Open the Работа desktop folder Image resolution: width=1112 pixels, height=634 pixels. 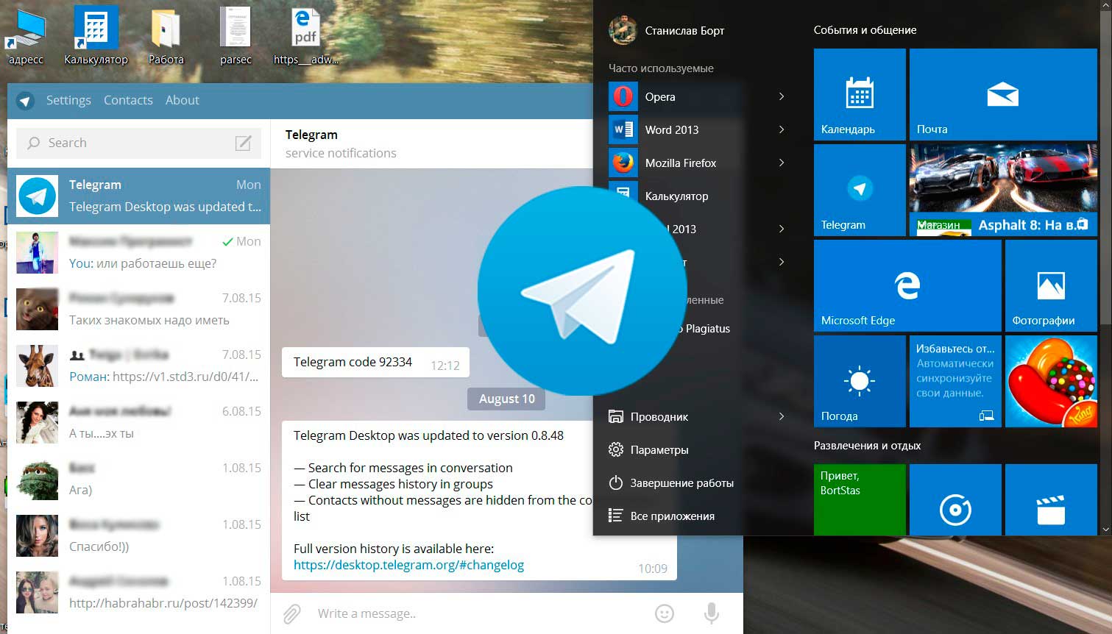[166, 35]
